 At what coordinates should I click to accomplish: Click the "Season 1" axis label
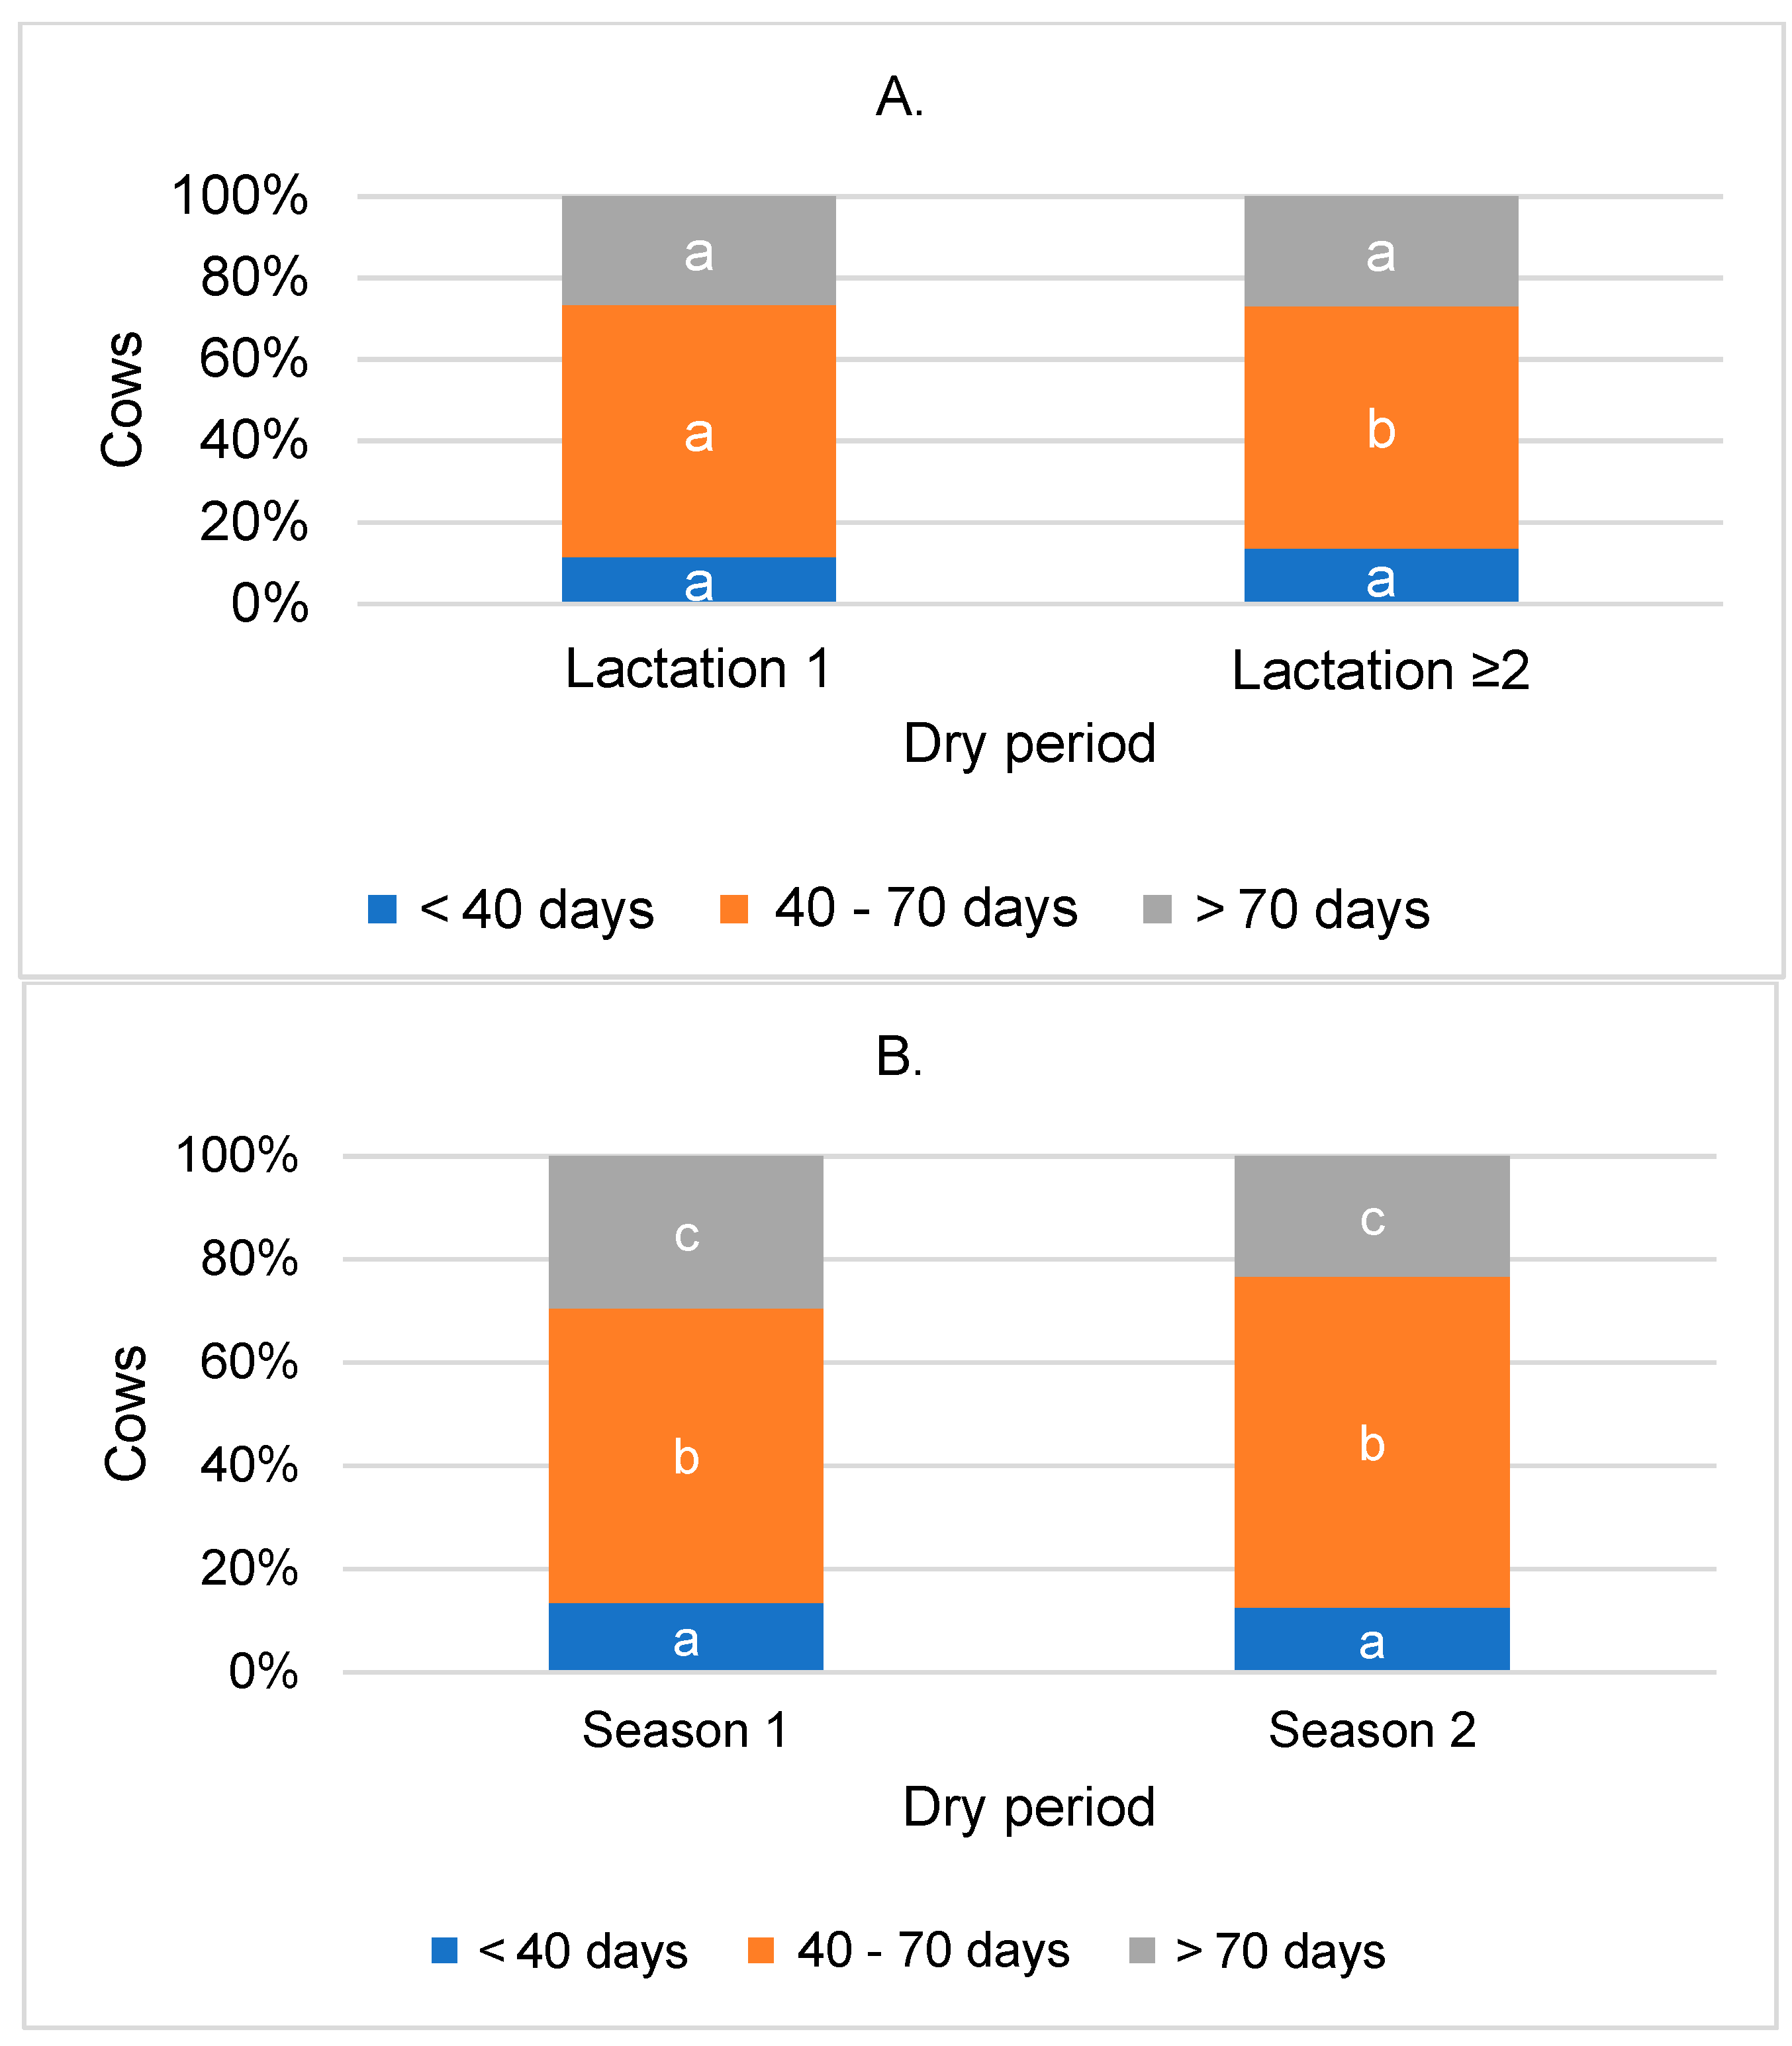pos(685,1730)
